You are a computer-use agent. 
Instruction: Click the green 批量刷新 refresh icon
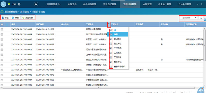23,18
